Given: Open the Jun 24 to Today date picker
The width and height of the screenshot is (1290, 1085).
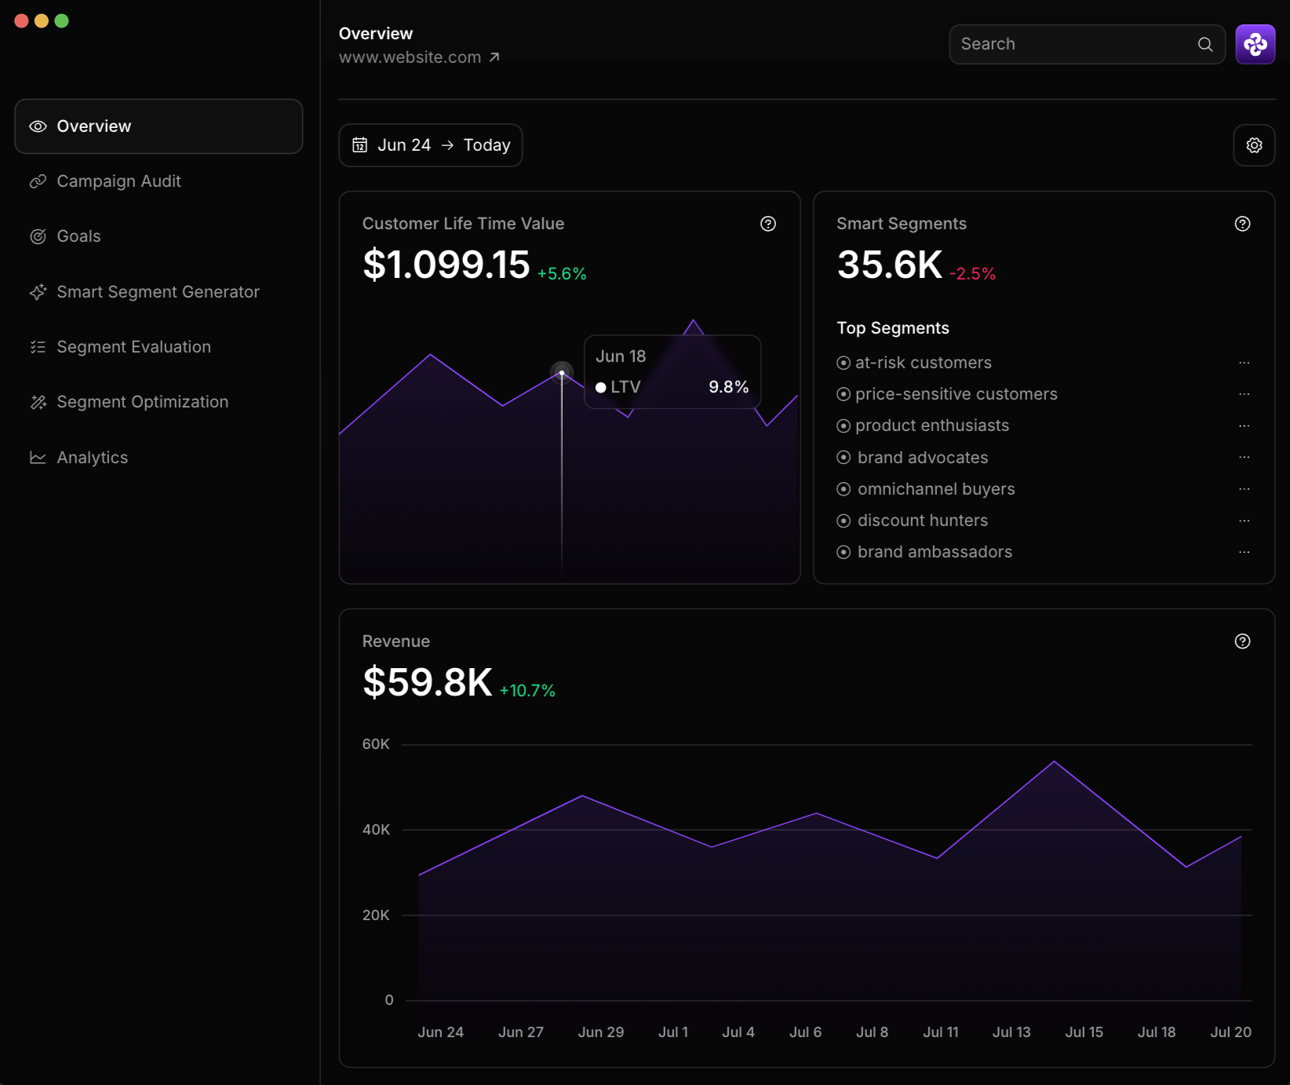Looking at the screenshot, I should tap(431, 145).
